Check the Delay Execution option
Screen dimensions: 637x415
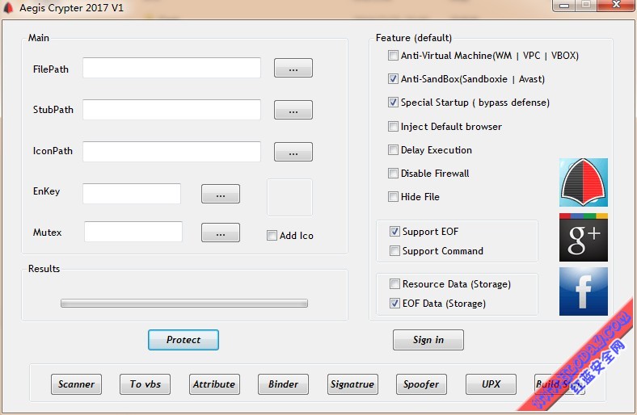pyautogui.click(x=393, y=149)
